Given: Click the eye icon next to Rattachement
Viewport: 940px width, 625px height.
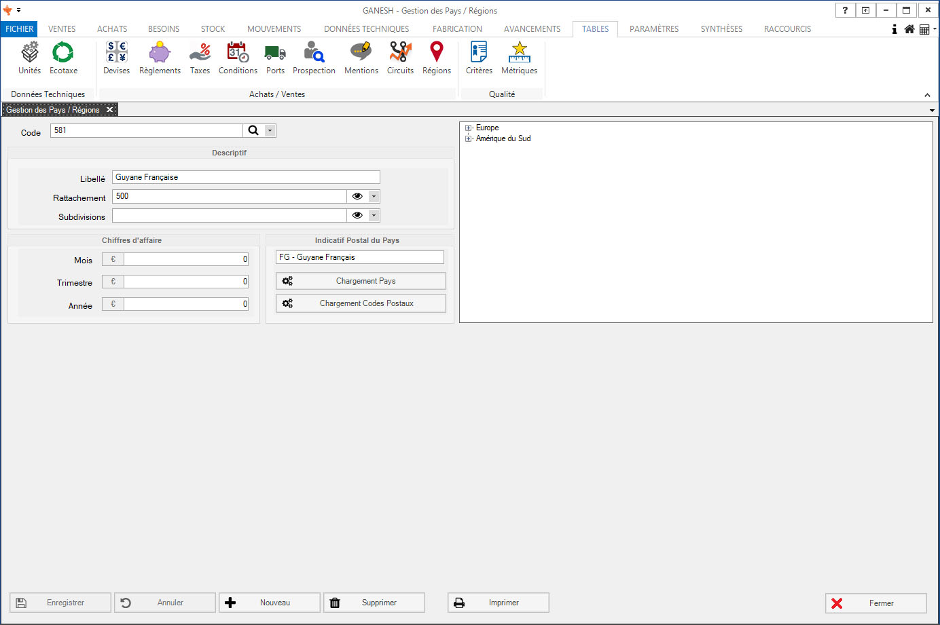Looking at the screenshot, I should click(357, 196).
